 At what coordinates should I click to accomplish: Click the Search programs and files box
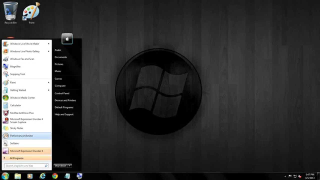tap(26, 166)
